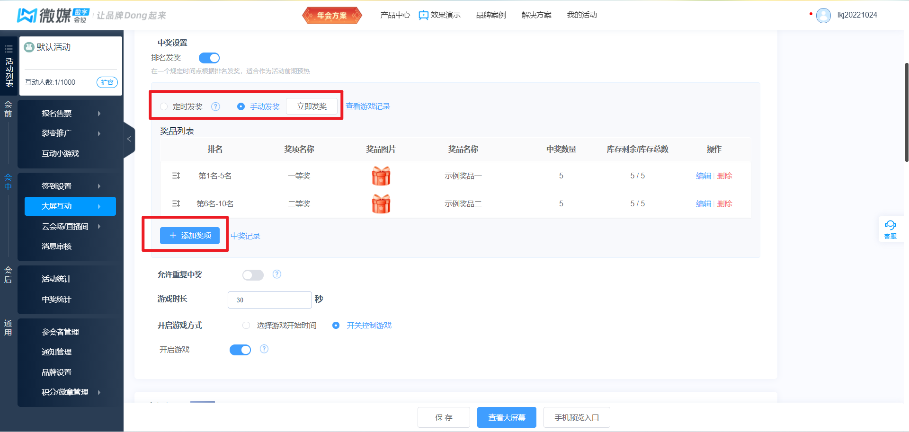
Task: Toggle the 开启游戏 switch
Action: click(240, 350)
